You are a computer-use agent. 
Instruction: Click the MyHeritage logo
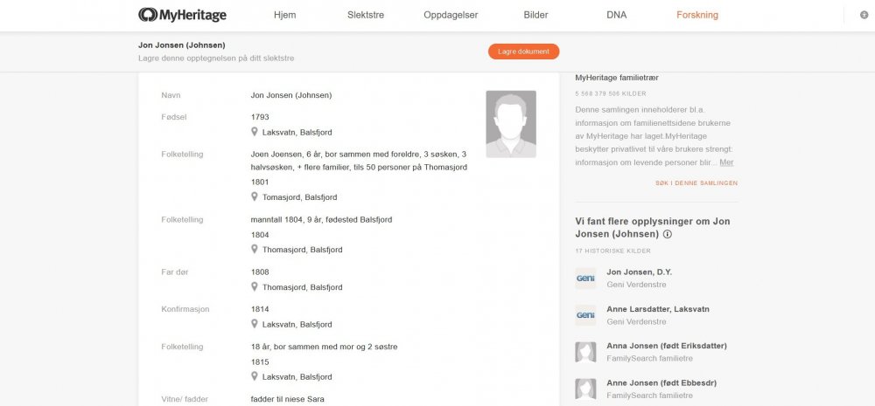click(x=183, y=15)
